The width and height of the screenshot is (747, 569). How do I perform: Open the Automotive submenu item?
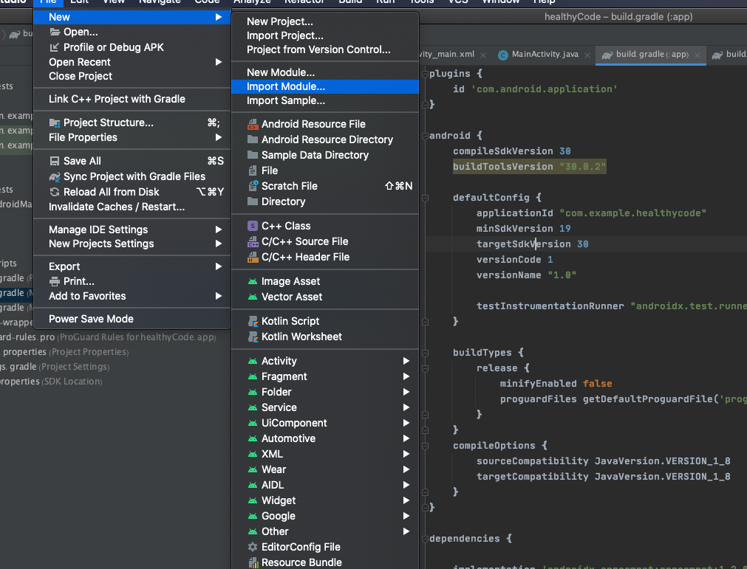point(325,438)
